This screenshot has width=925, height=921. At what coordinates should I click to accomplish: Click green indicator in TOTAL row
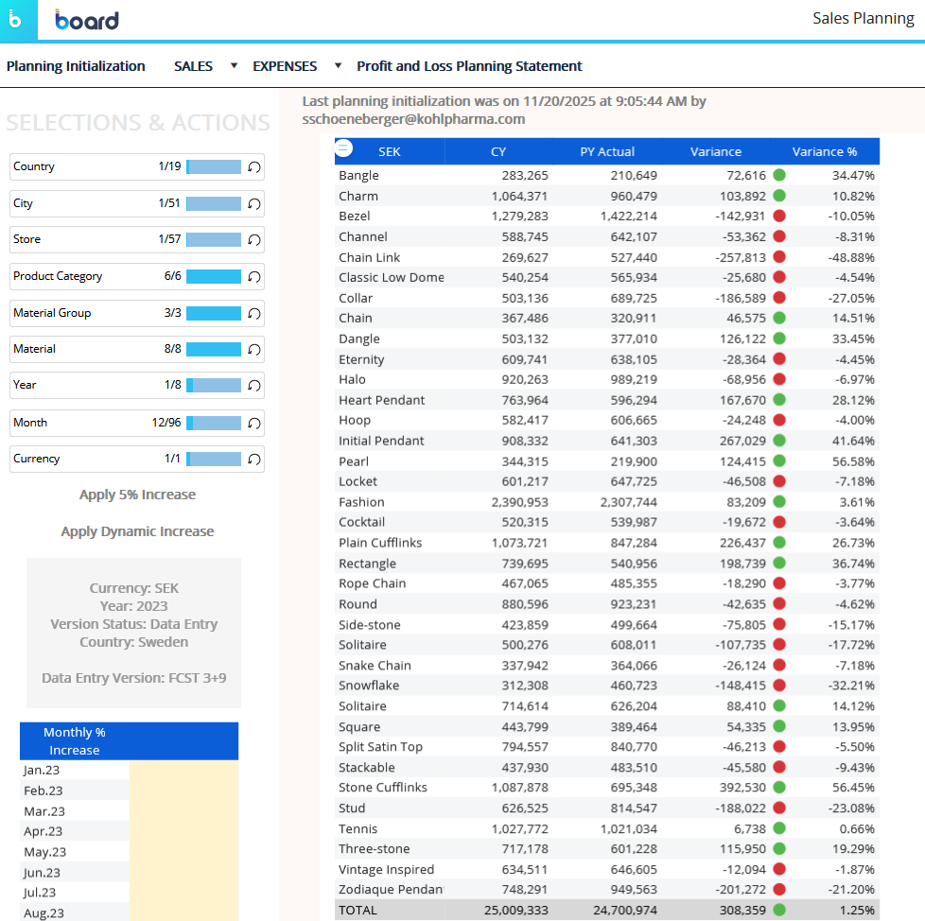(779, 910)
